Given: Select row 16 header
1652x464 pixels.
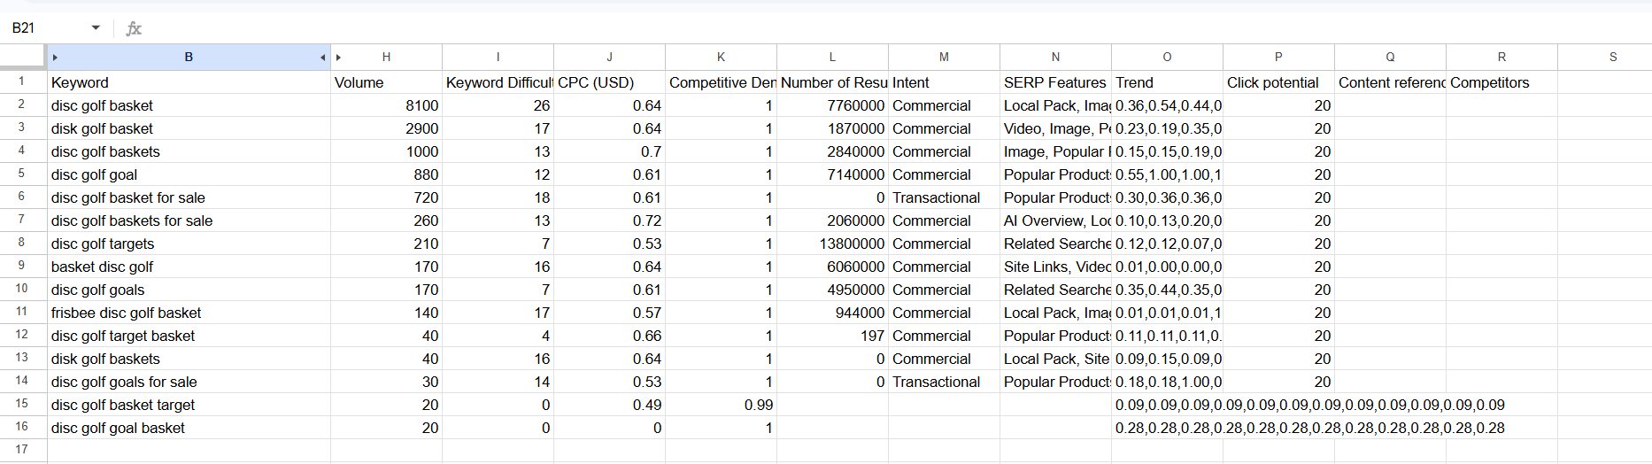Looking at the screenshot, I should click(22, 427).
